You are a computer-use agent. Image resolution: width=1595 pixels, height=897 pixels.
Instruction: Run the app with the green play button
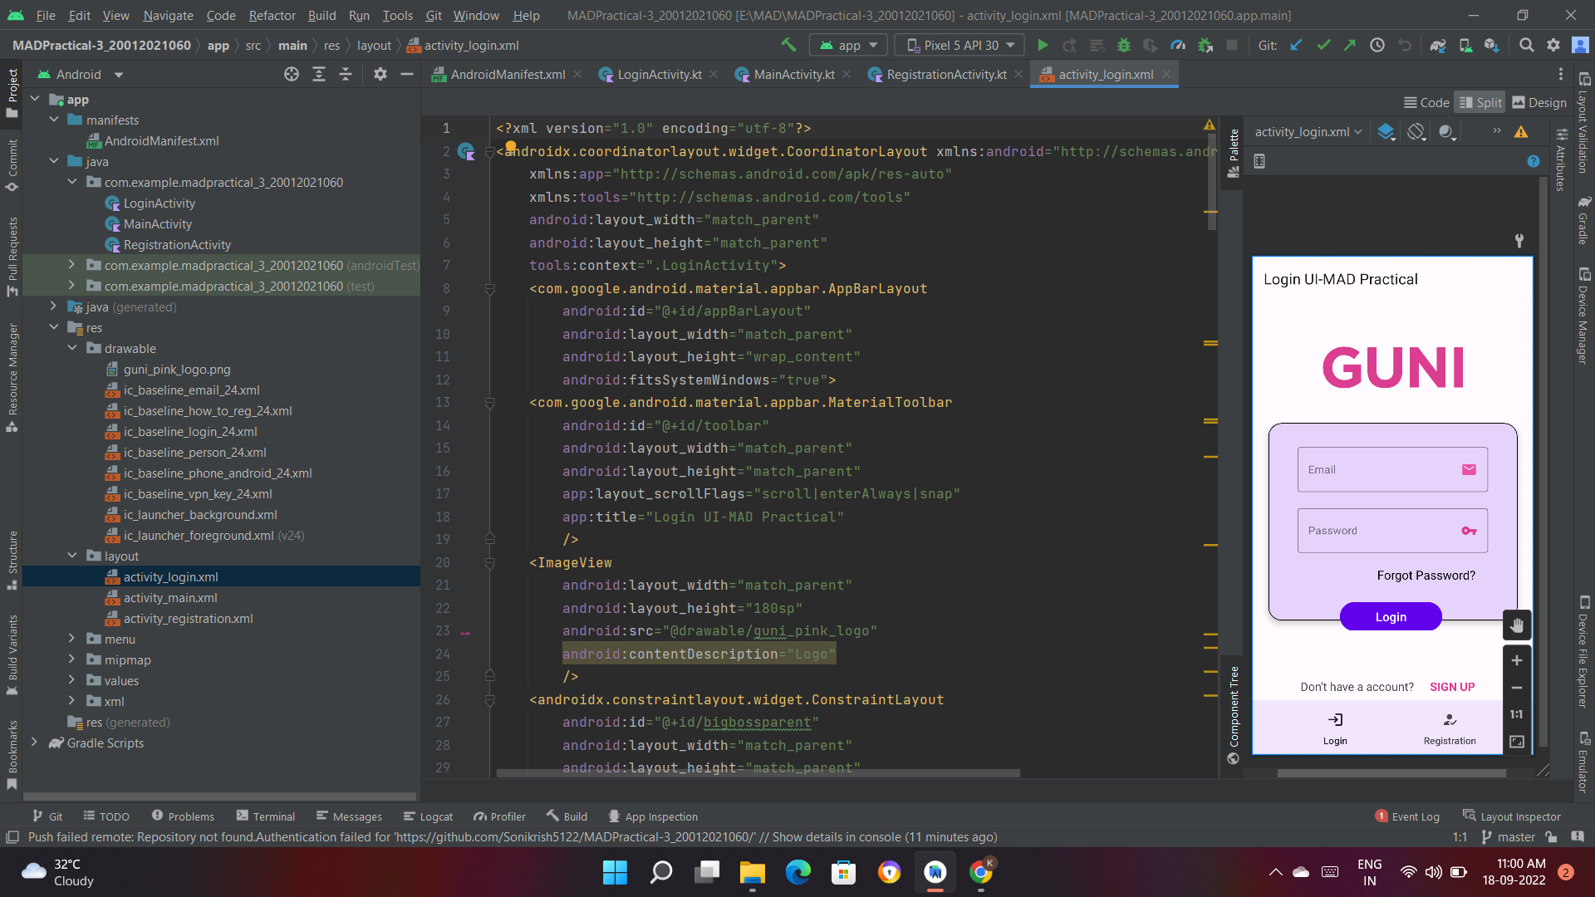coord(1043,46)
